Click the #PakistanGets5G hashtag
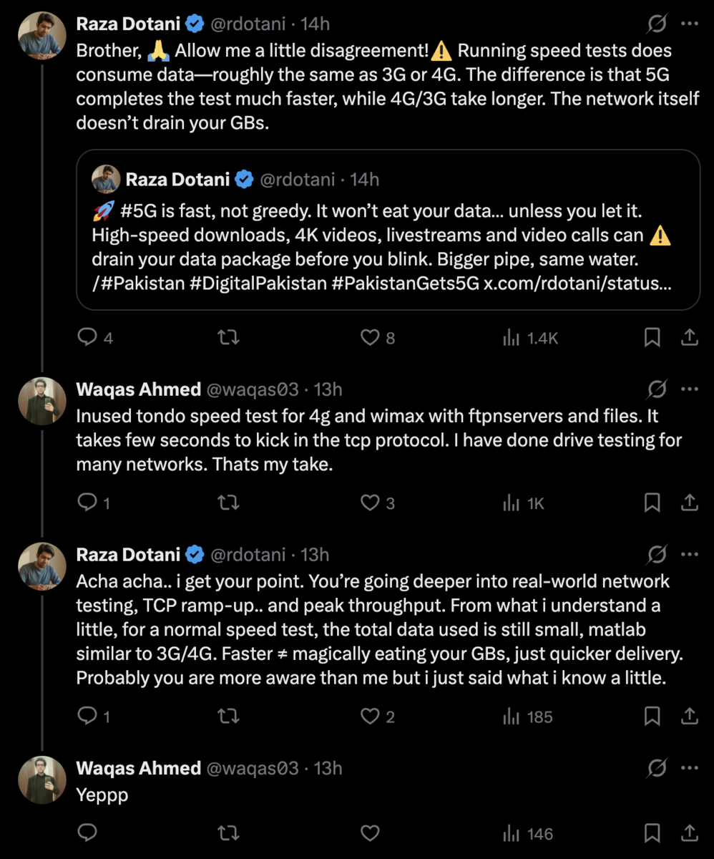The image size is (714, 859). pos(405,283)
